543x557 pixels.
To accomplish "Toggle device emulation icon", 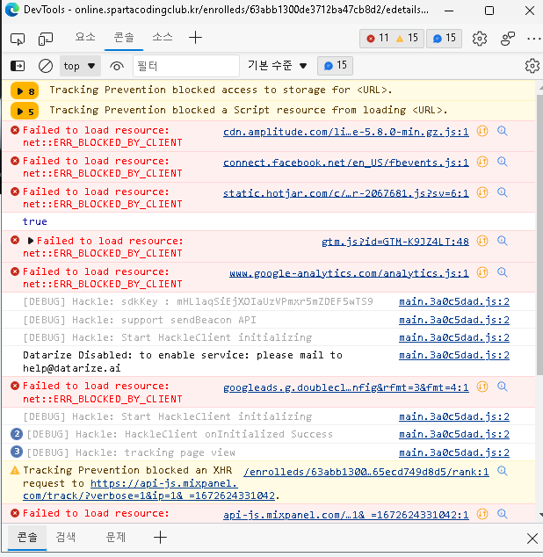I will 46,39.
